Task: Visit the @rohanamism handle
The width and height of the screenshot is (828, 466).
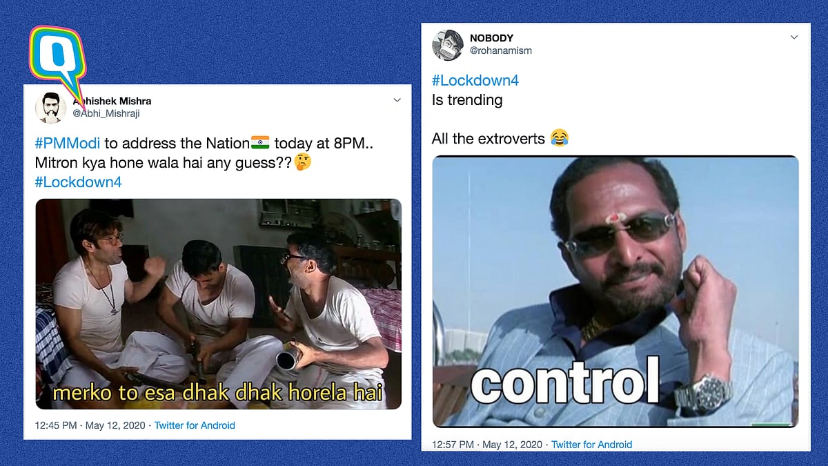Action: (x=501, y=50)
